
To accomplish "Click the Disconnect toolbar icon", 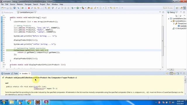I will click(x=32, y=8).
